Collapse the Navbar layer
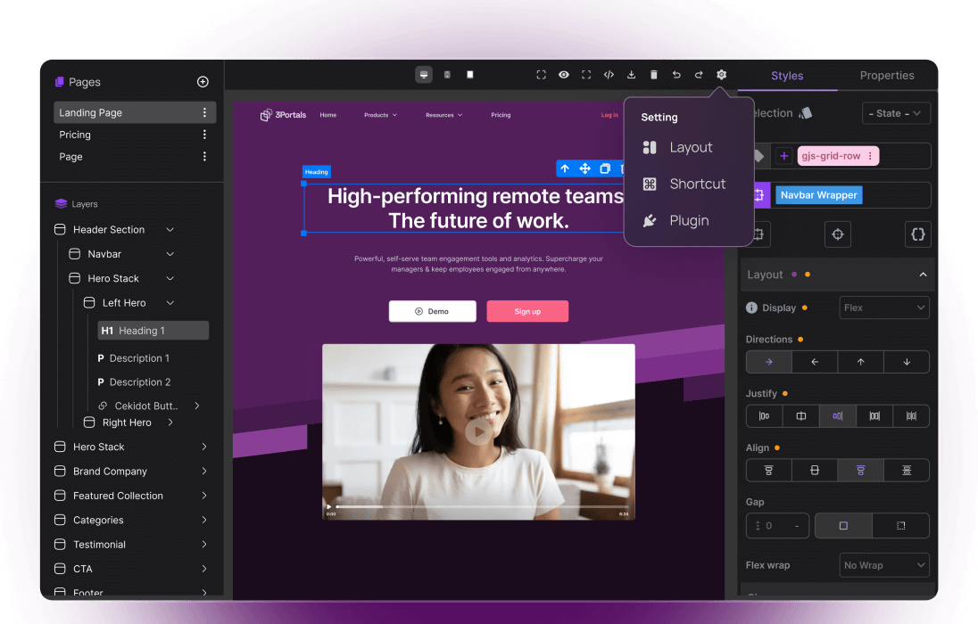 [170, 254]
